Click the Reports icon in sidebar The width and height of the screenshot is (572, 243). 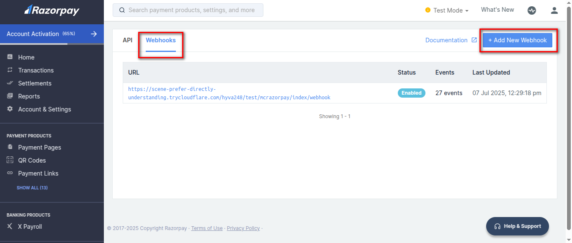pos(10,96)
